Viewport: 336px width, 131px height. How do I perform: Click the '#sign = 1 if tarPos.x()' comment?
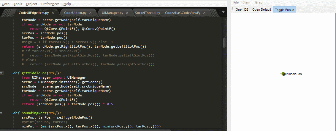tap(67, 42)
